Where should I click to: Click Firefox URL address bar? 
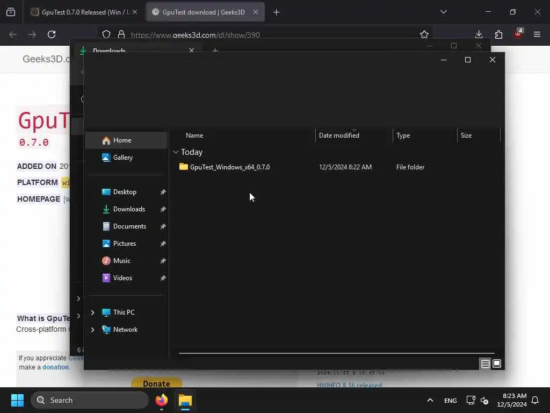pyautogui.click(x=266, y=35)
